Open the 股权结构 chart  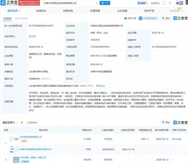32,123
